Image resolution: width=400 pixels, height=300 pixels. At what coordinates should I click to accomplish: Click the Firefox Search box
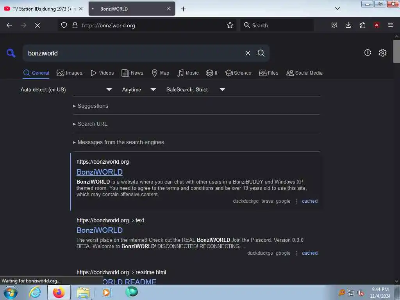(x=277, y=25)
